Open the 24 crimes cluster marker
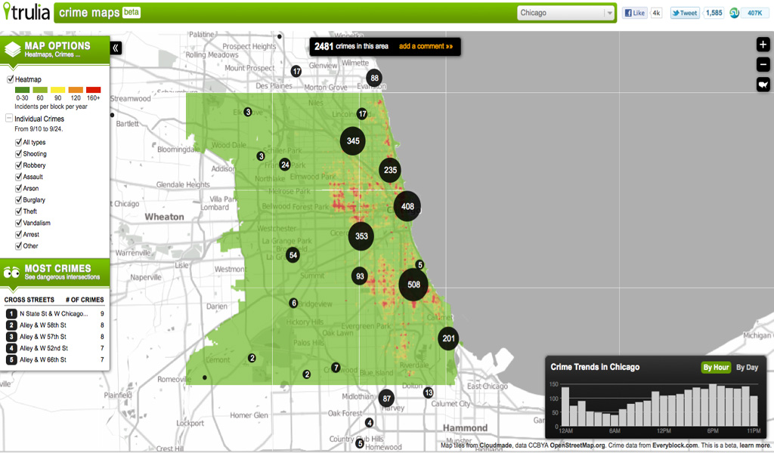The width and height of the screenshot is (774, 453). click(x=285, y=165)
